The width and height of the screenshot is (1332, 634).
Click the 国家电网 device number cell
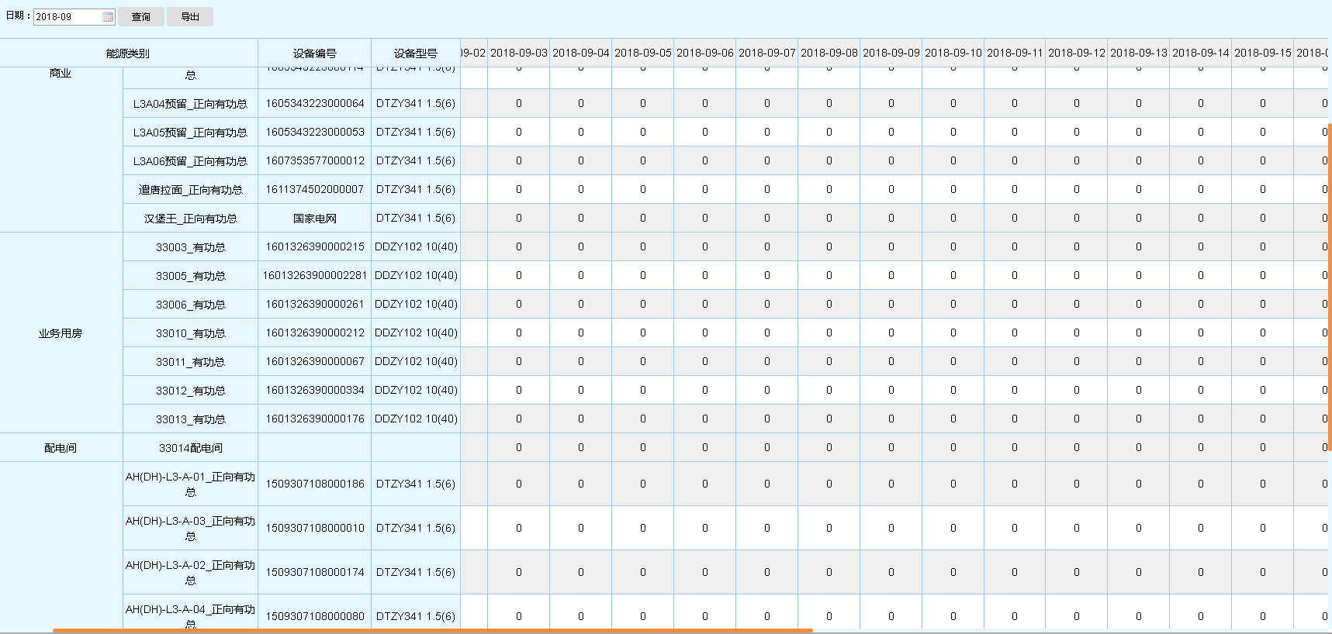pos(315,219)
